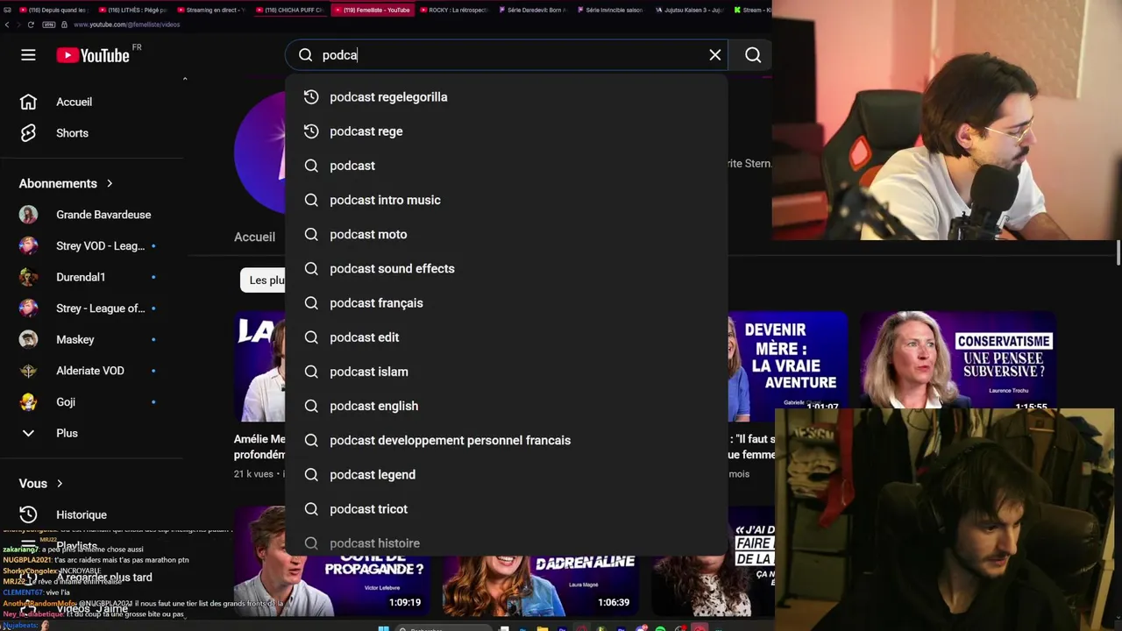Select the plain podcast suggestion
1122x631 pixels.
507,166
